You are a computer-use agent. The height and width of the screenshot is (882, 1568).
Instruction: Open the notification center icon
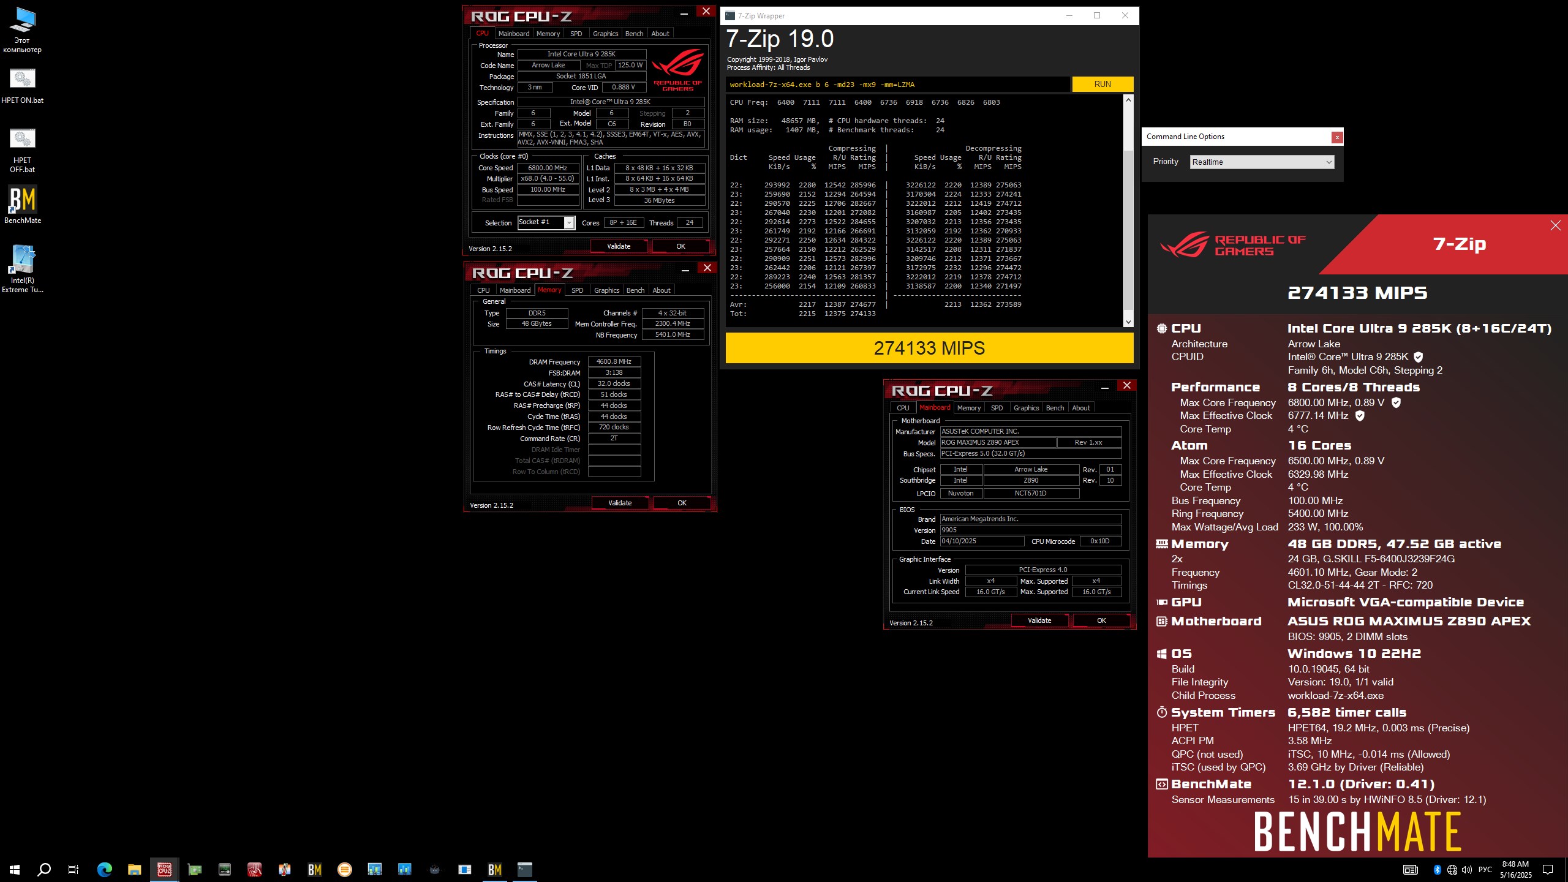coord(1548,870)
